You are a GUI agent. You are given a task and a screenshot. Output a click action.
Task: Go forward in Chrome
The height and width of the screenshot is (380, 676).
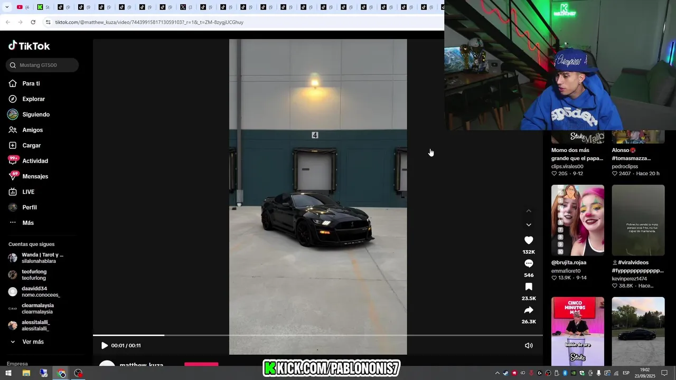[20, 22]
